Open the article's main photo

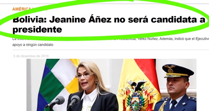pyautogui.click(x=111, y=85)
